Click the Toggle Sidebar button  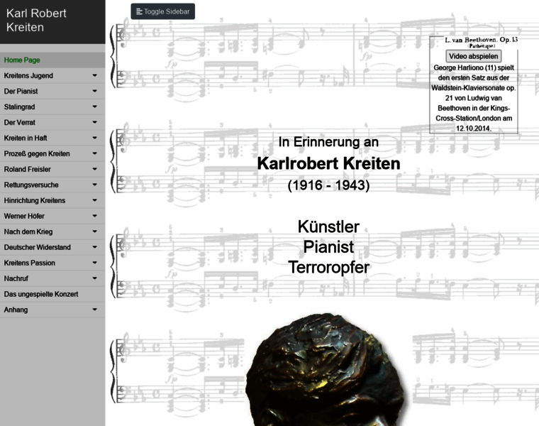point(162,11)
